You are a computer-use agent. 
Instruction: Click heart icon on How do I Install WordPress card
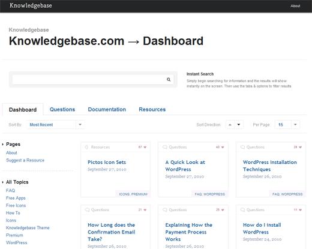[300, 210]
